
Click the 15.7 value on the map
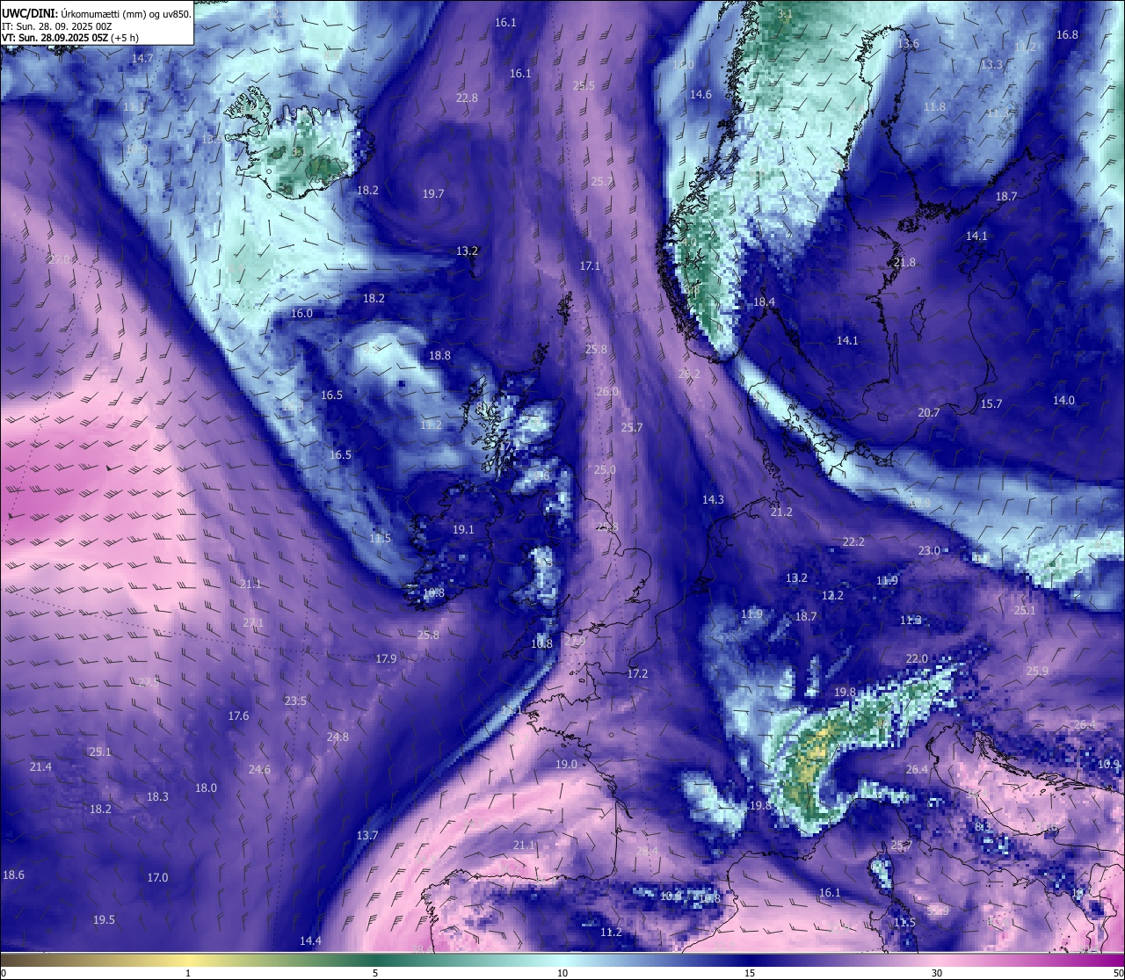pyautogui.click(x=991, y=403)
